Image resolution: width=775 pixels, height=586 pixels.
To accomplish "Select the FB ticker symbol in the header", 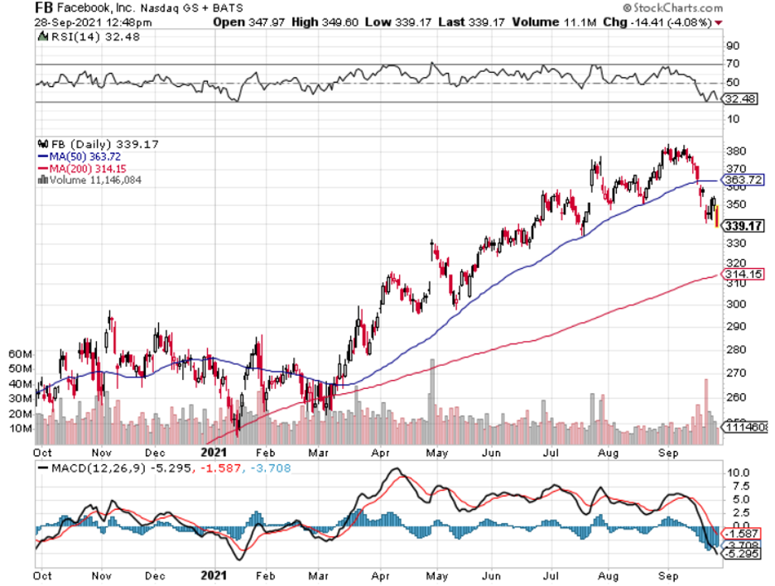I will (x=44, y=8).
